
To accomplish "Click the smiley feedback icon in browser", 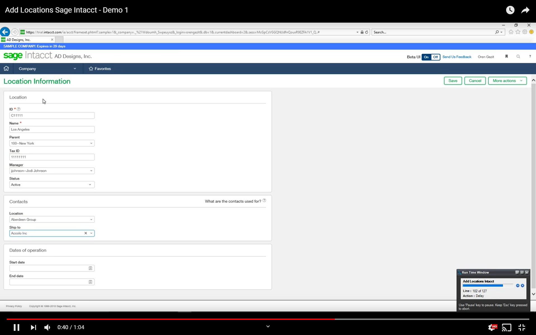I will click(x=532, y=32).
